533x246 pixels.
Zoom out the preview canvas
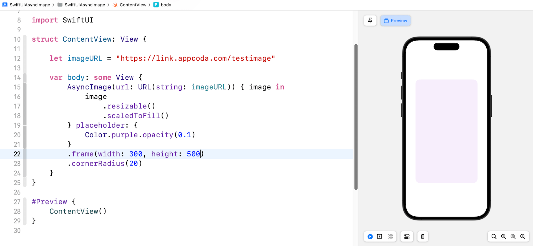coord(494,237)
